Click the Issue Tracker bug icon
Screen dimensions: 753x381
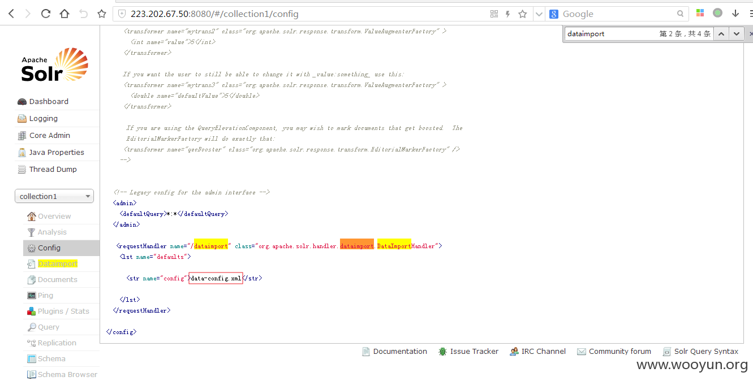click(x=442, y=352)
